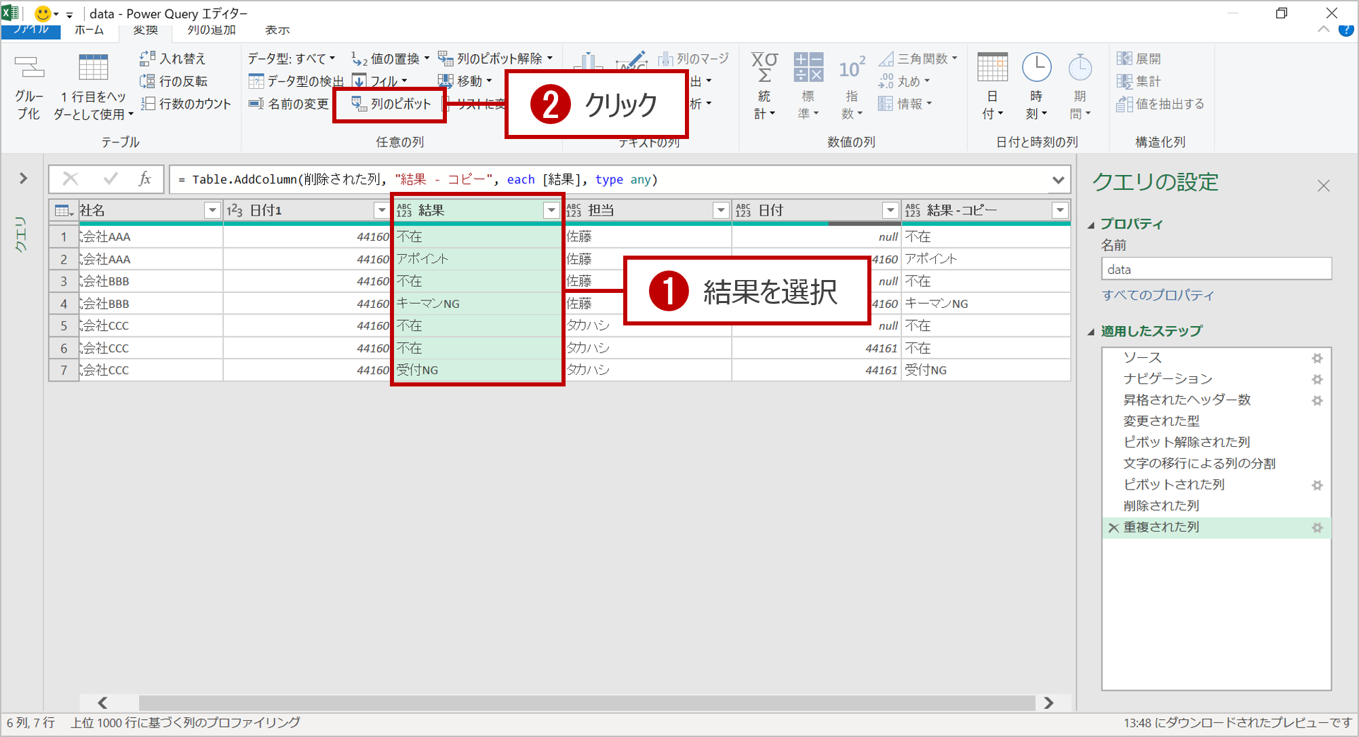Click the 統計 (Statistics) sigma icon

[x=764, y=68]
